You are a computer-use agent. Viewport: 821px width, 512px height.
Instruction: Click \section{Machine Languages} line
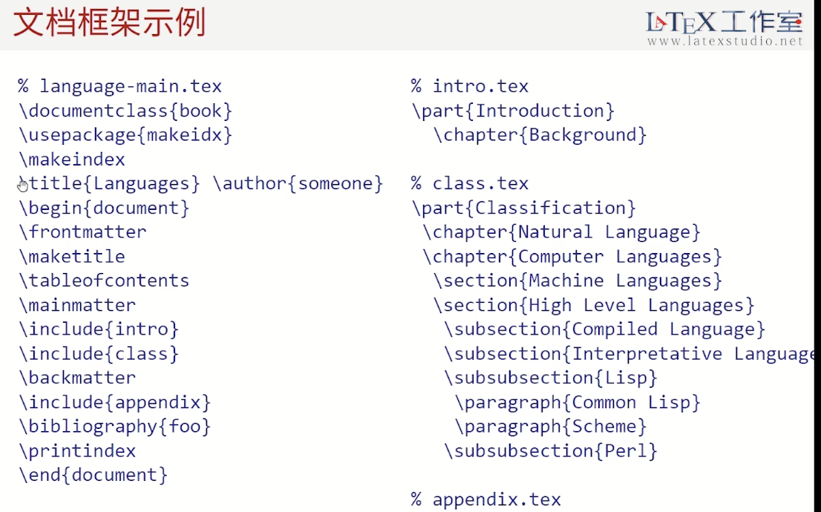[578, 280]
